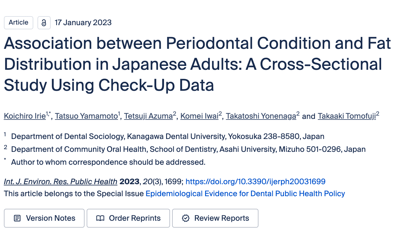Open author Tatsuo Yamamoto's link
412x248 pixels.
pos(86,116)
